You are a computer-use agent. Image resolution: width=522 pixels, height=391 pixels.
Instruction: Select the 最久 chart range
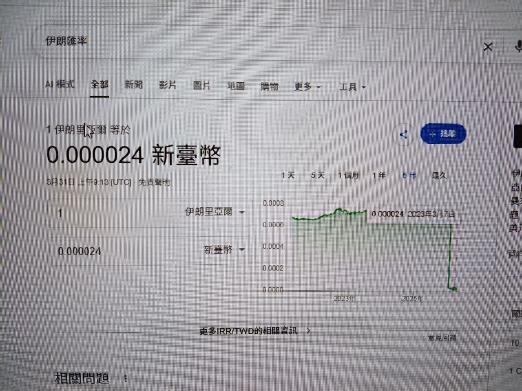pos(439,176)
